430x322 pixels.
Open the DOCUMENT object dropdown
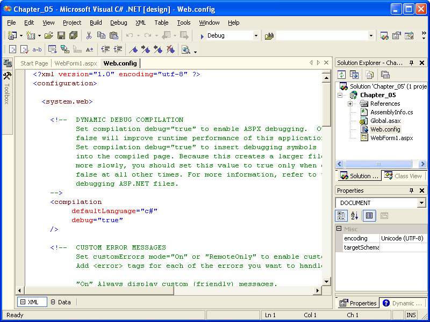click(x=421, y=203)
